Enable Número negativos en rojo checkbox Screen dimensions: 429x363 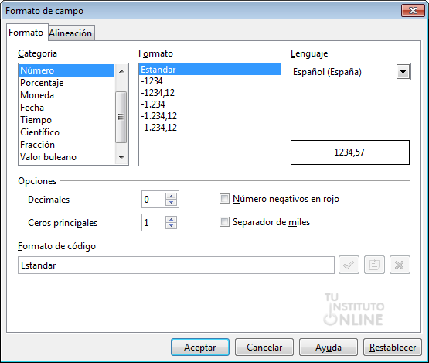[x=224, y=199]
